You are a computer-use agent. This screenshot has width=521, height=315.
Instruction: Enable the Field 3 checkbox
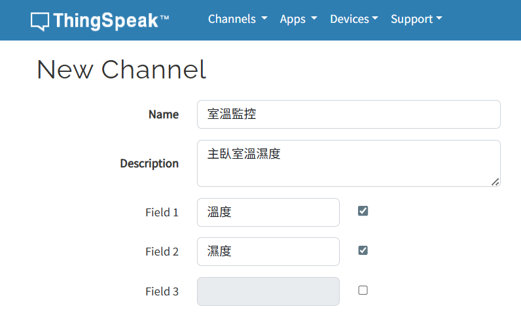(x=363, y=290)
